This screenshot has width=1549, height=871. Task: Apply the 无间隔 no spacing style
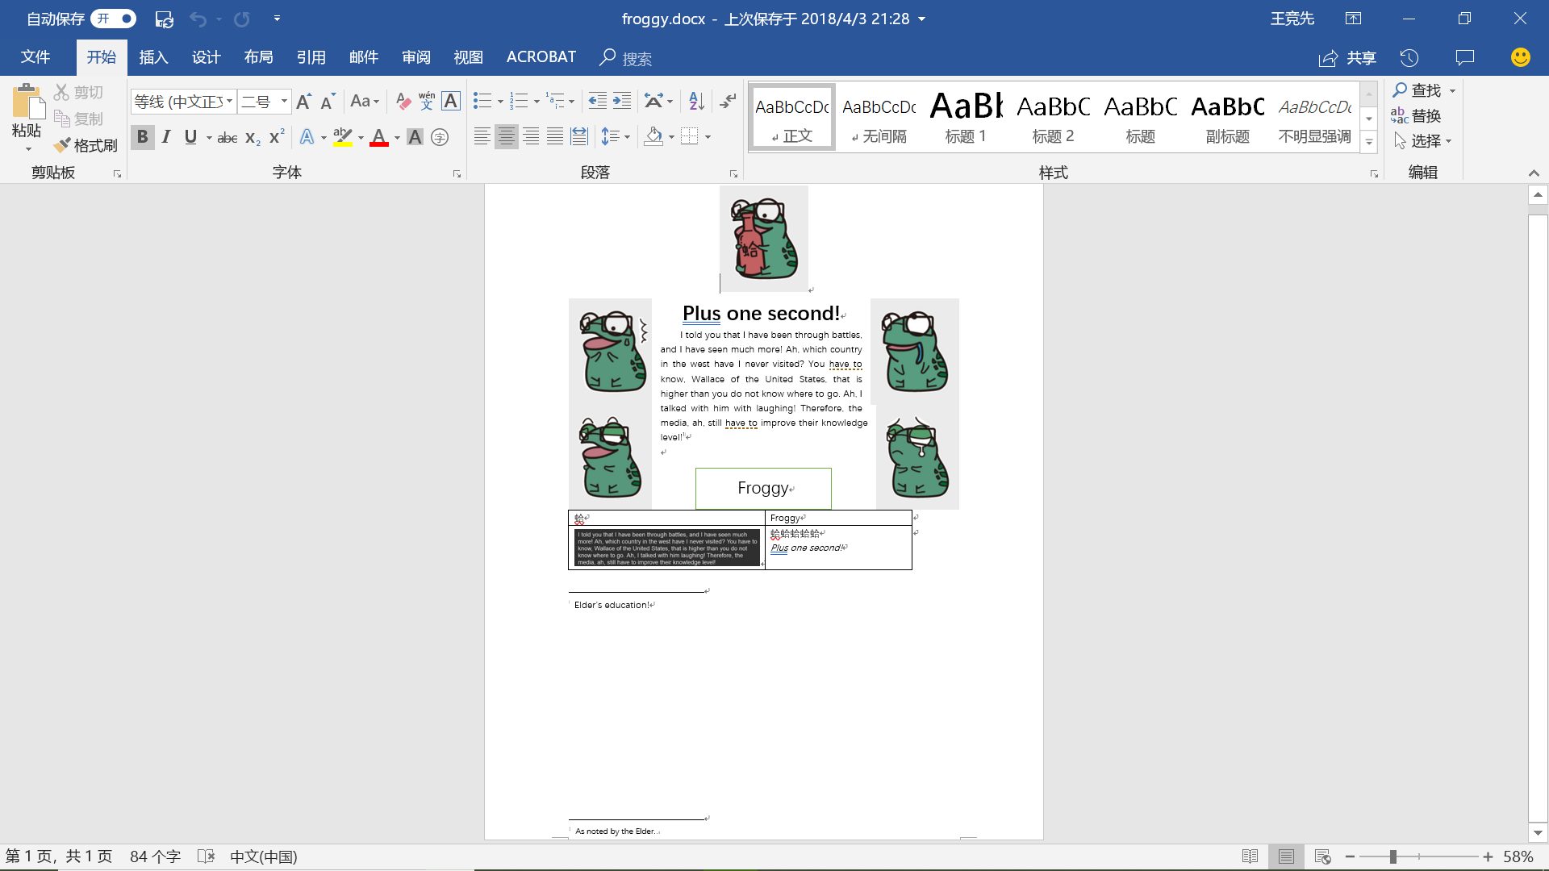(x=879, y=118)
